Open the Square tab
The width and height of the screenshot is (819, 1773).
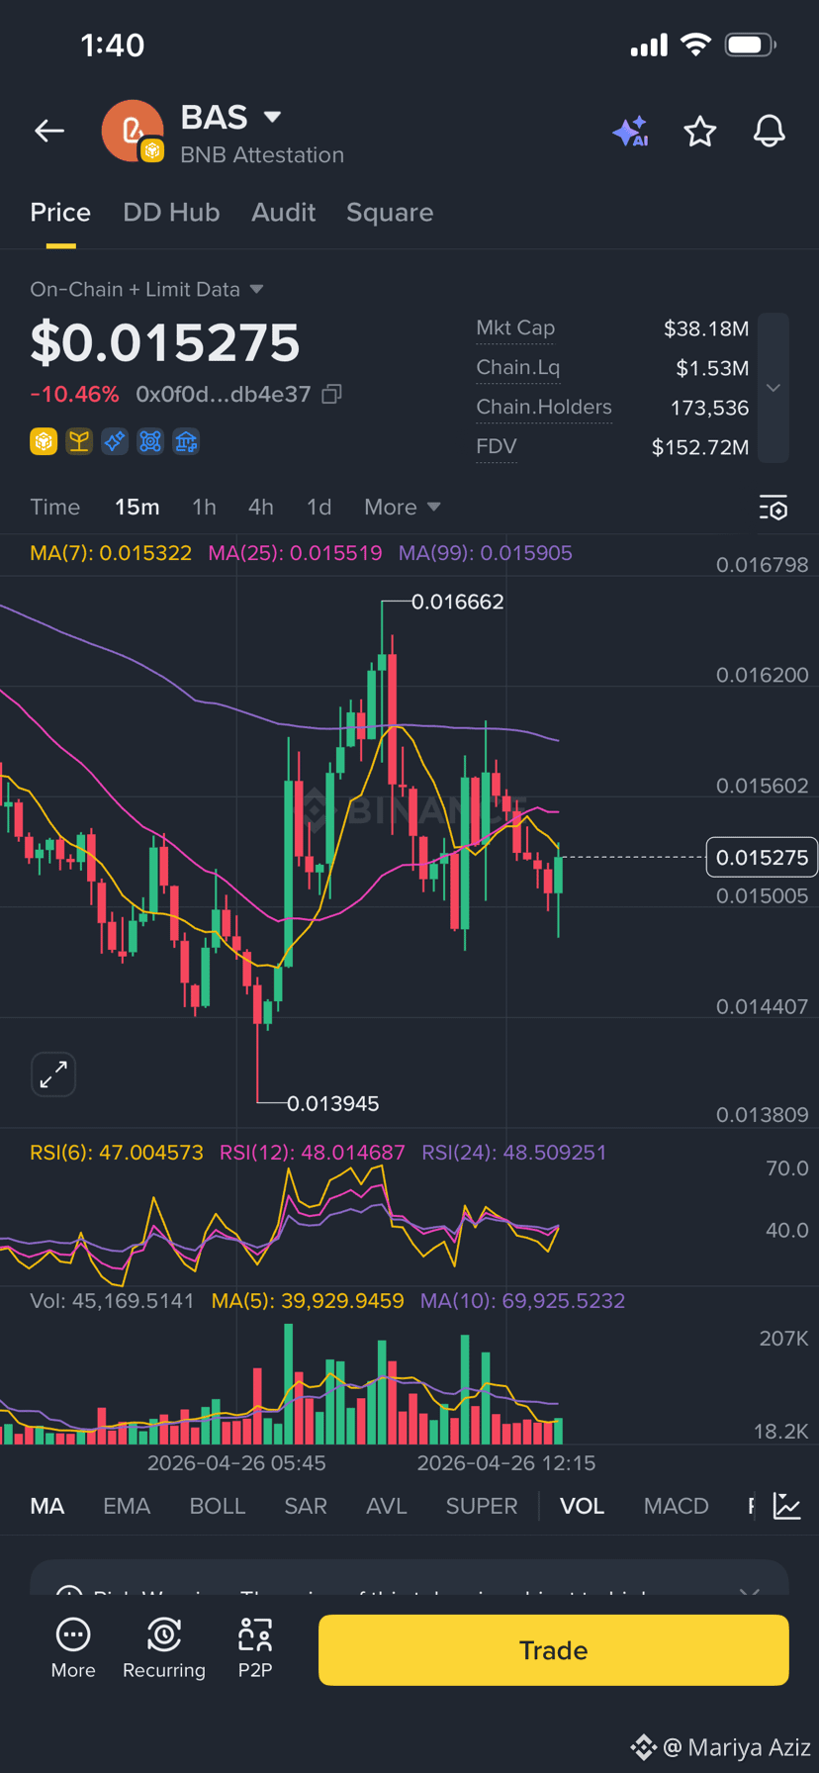[x=390, y=213]
